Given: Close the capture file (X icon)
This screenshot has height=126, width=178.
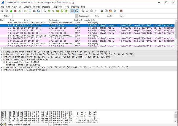Looking at the screenshot, I should (x=34, y=11).
